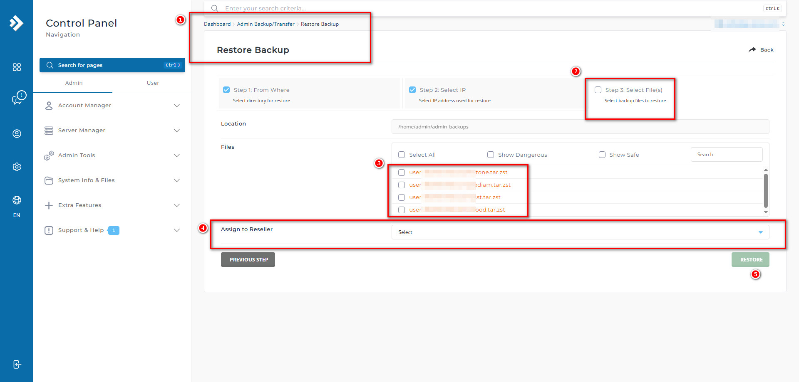Screen dimensions: 799x382
Task: Open the dashboard grid icon in sidebar
Action: [x=17, y=67]
